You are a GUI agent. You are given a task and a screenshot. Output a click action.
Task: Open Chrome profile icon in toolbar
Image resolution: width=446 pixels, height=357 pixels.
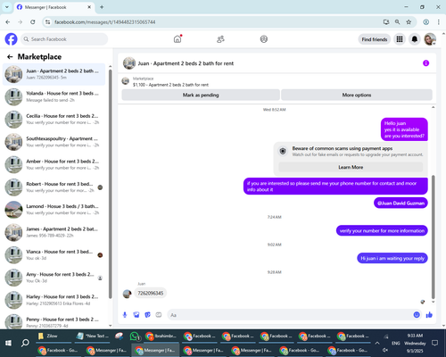(x=426, y=22)
